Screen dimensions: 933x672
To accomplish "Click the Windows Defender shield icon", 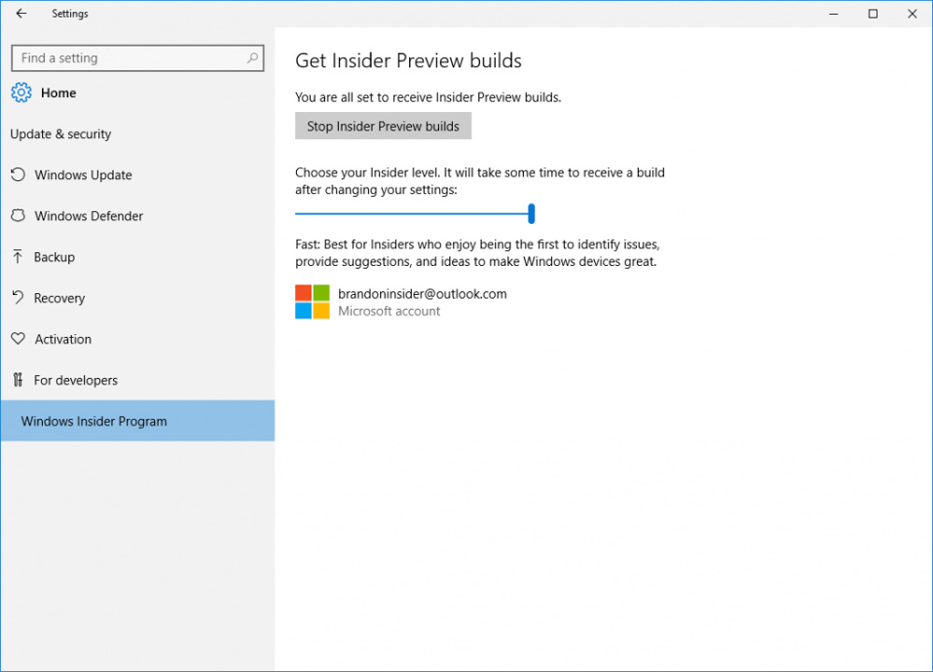I will (x=19, y=216).
